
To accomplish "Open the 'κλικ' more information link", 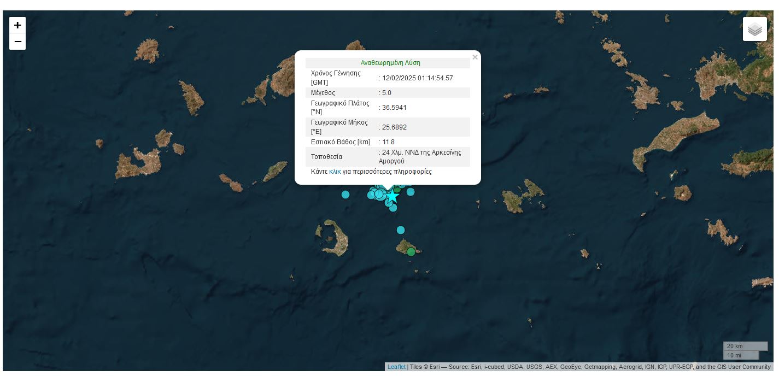I will pos(335,172).
